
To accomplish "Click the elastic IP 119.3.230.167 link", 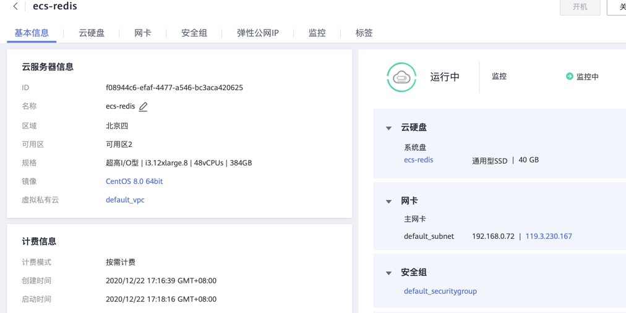I will tap(549, 236).
